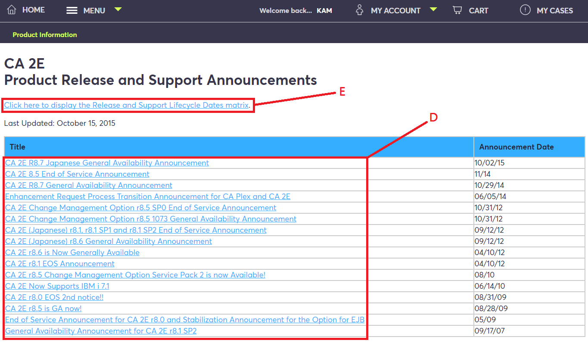
Task: Open CA 2E r8.6 is Now Generally Available
Action: (x=72, y=253)
